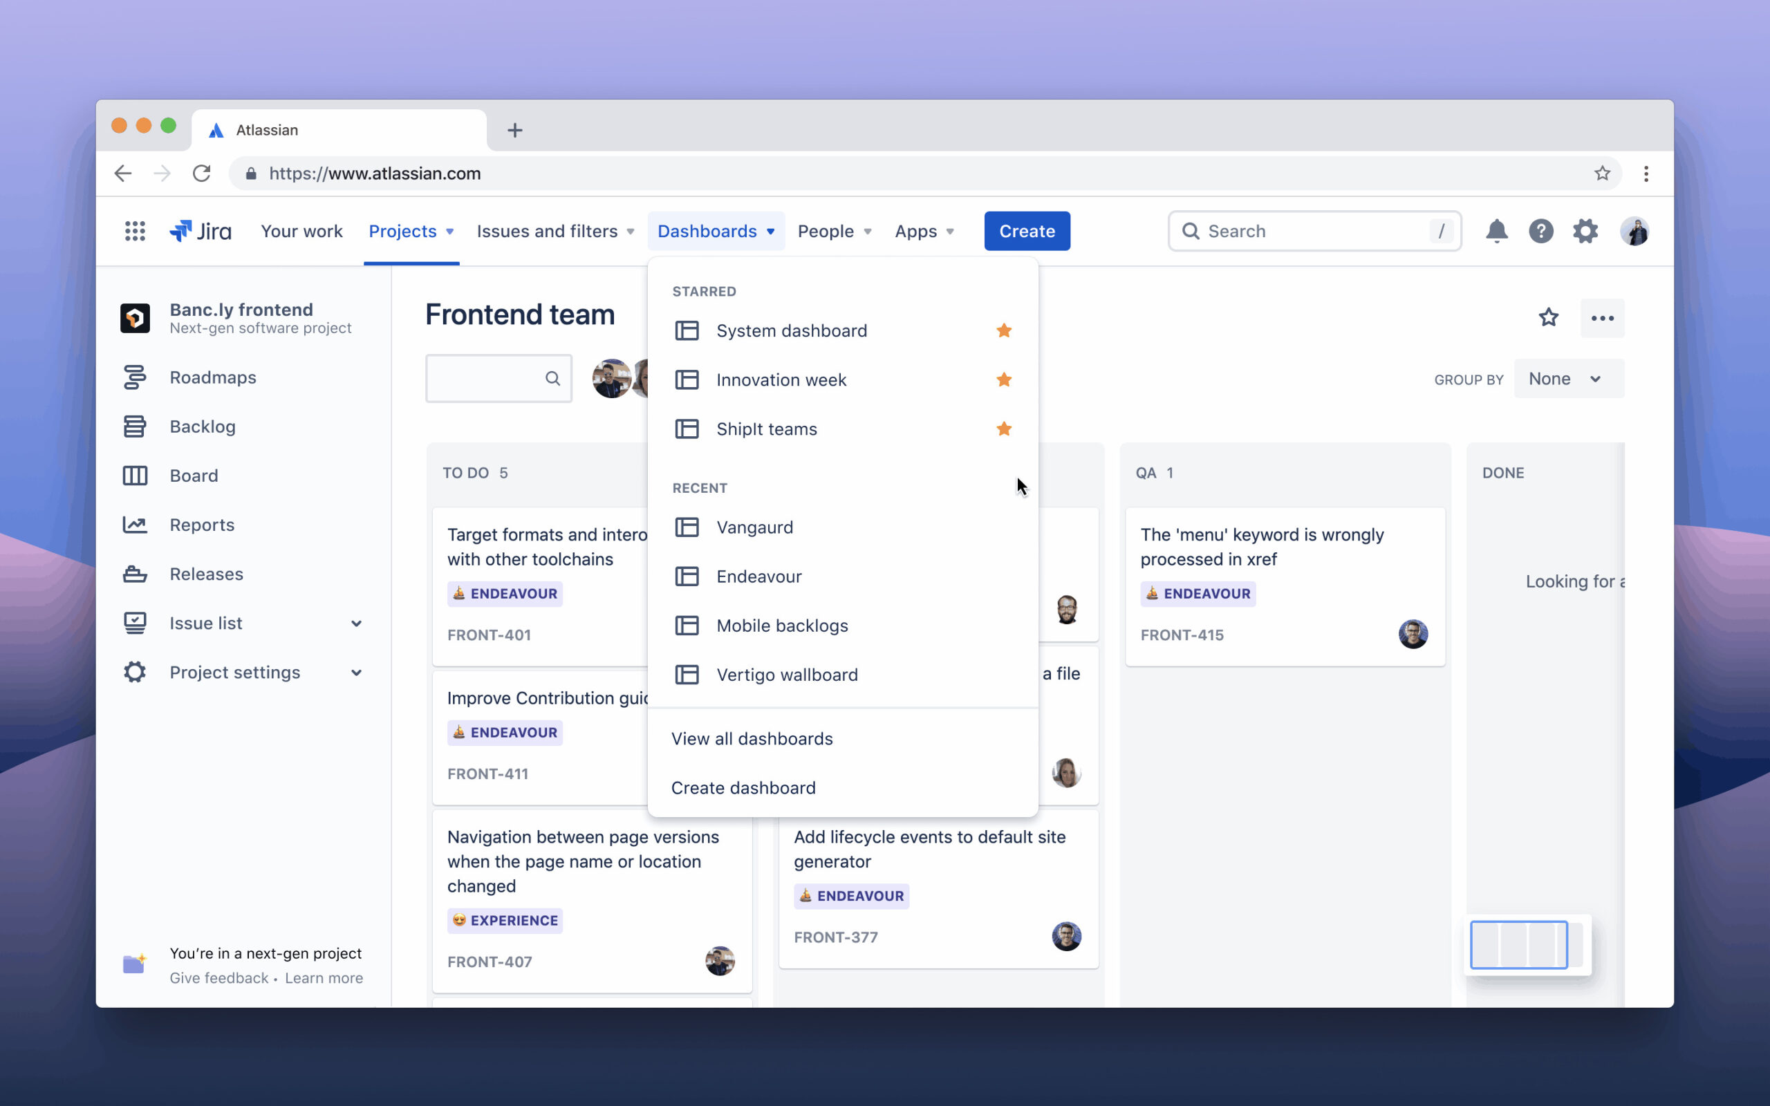Open the help question mark icon

(x=1540, y=231)
